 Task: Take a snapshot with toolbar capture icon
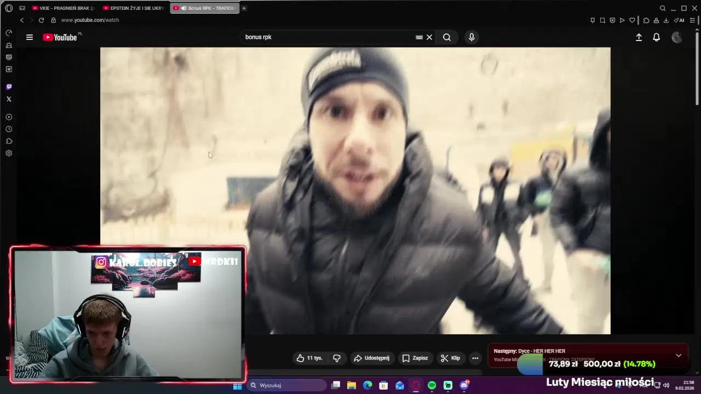pos(602,20)
